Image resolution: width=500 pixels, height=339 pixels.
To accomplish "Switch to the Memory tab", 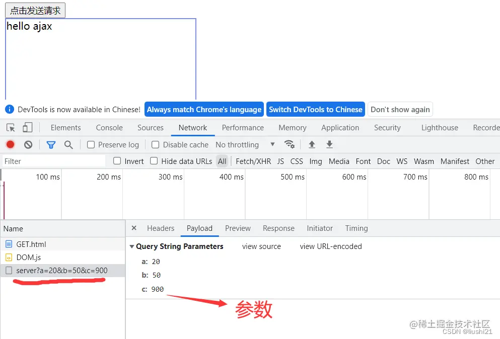I will (293, 128).
